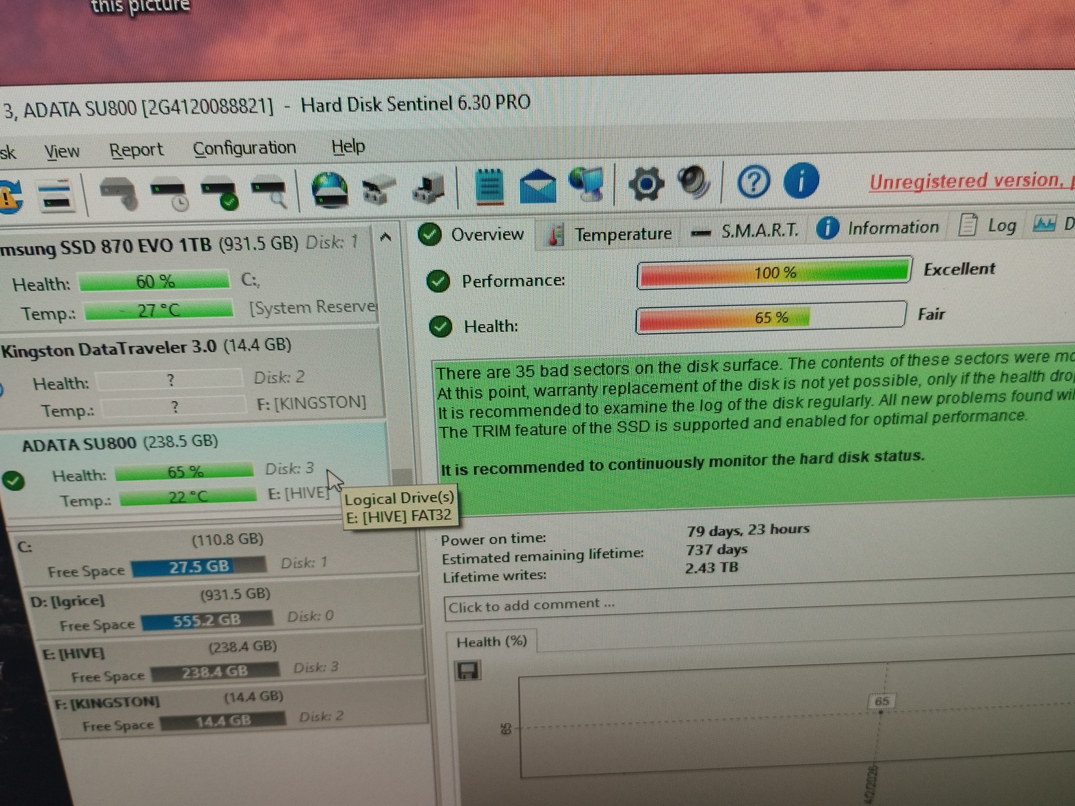Viewport: 1075px width, 806px height.
Task: Click the disk with green checkmark icon
Action: 221,194
